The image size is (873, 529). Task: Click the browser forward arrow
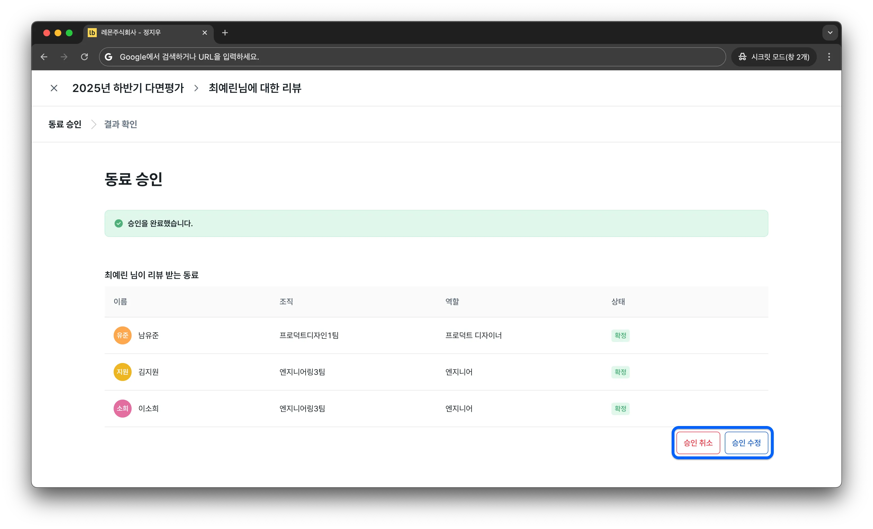point(64,57)
